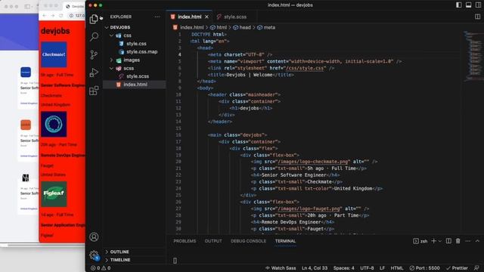Open Explorer more actions ellipsis

point(157,17)
